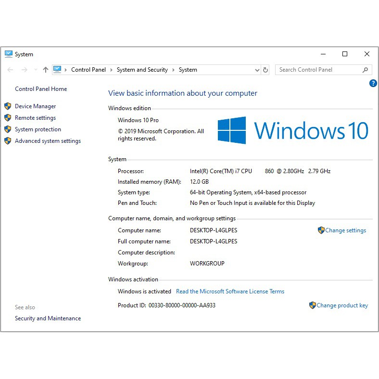Expand the address bar history dropdown

click(257, 70)
